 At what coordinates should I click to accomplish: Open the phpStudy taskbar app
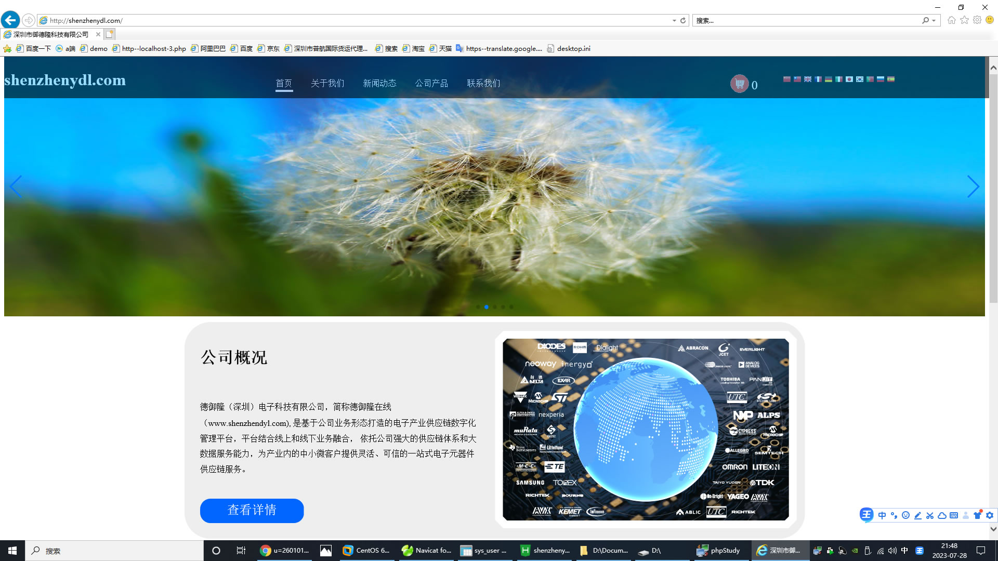click(x=720, y=551)
